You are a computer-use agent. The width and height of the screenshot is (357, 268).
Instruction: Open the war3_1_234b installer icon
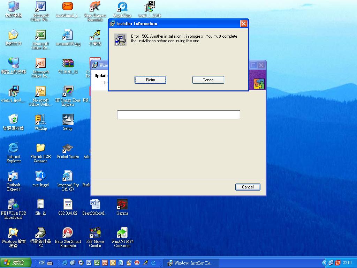[x=150, y=9]
